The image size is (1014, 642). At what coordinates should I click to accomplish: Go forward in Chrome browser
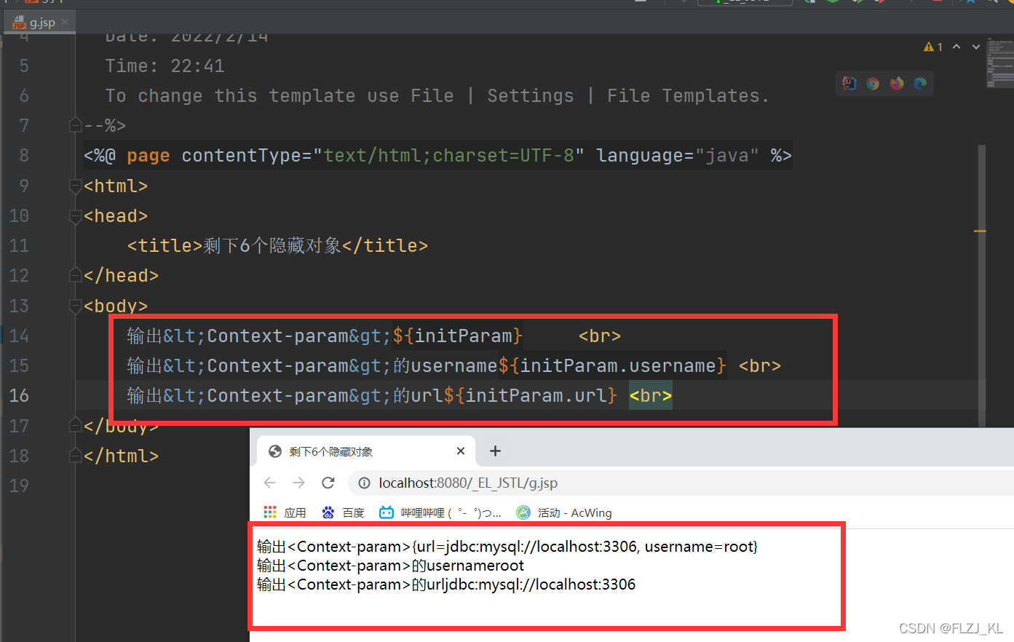[x=298, y=483]
